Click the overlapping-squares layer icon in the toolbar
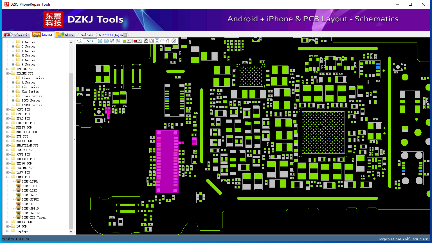This screenshot has height=243, width=432. 146,41
